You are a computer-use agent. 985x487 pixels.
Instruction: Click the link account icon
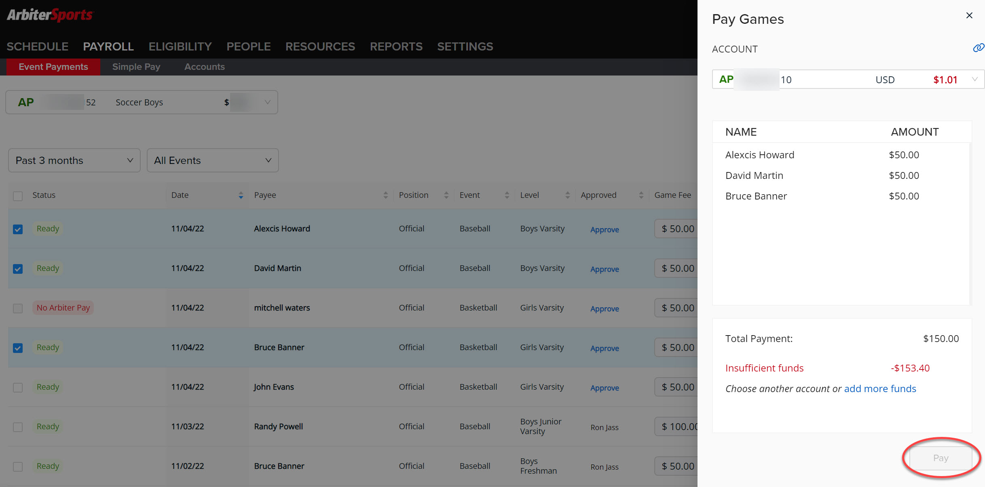pos(978,48)
